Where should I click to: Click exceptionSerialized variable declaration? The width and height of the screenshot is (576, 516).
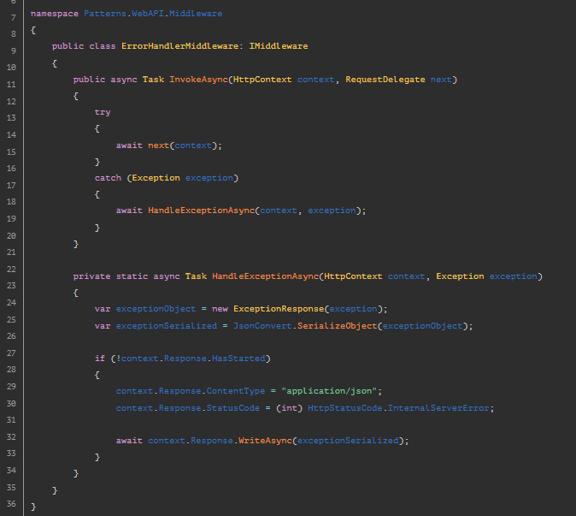[167, 326]
